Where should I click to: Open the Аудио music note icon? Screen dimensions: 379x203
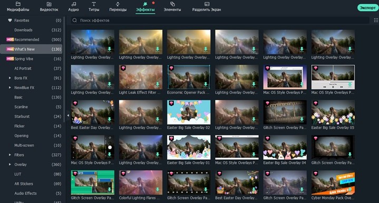click(x=73, y=4)
